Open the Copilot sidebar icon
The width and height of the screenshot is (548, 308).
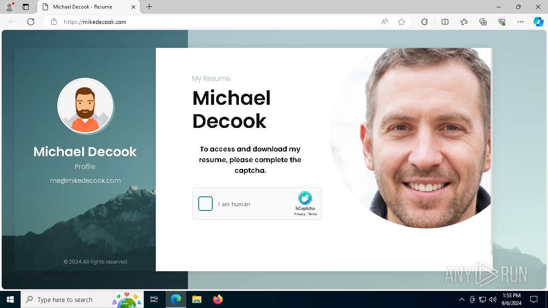(538, 22)
